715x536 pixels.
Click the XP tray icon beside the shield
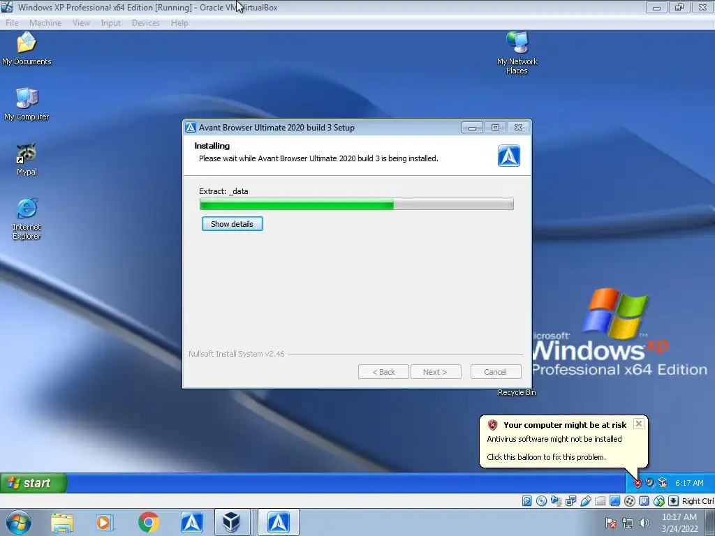click(650, 483)
